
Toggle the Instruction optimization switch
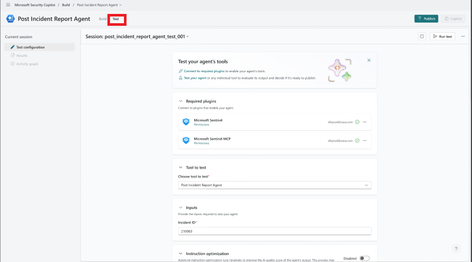pos(365,258)
